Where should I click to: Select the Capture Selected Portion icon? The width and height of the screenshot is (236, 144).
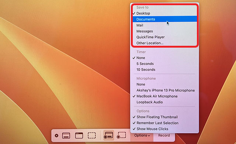[92, 136]
